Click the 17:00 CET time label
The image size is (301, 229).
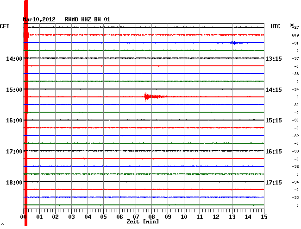(14, 152)
